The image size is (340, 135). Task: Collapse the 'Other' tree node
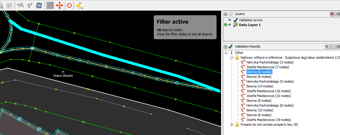(226, 53)
